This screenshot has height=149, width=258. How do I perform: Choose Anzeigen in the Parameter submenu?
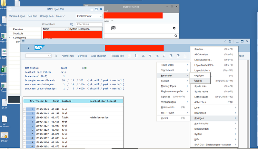point(200,76)
